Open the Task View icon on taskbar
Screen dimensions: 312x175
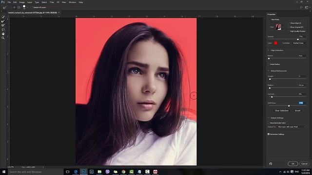click(x=68, y=172)
